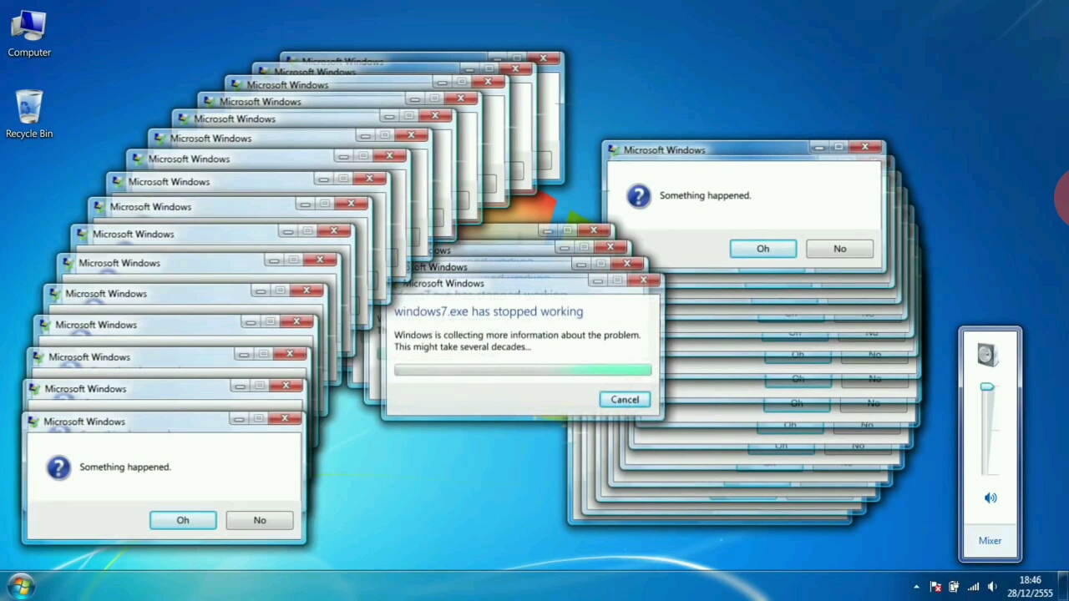Mute speakers with the blue speaker button
This screenshot has height=601, width=1069.
pyautogui.click(x=990, y=497)
